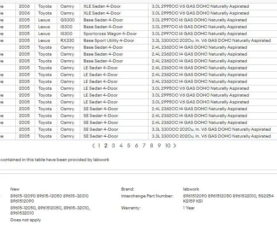
Task: Click the 'Warranty:' label
Action: (x=131, y=208)
